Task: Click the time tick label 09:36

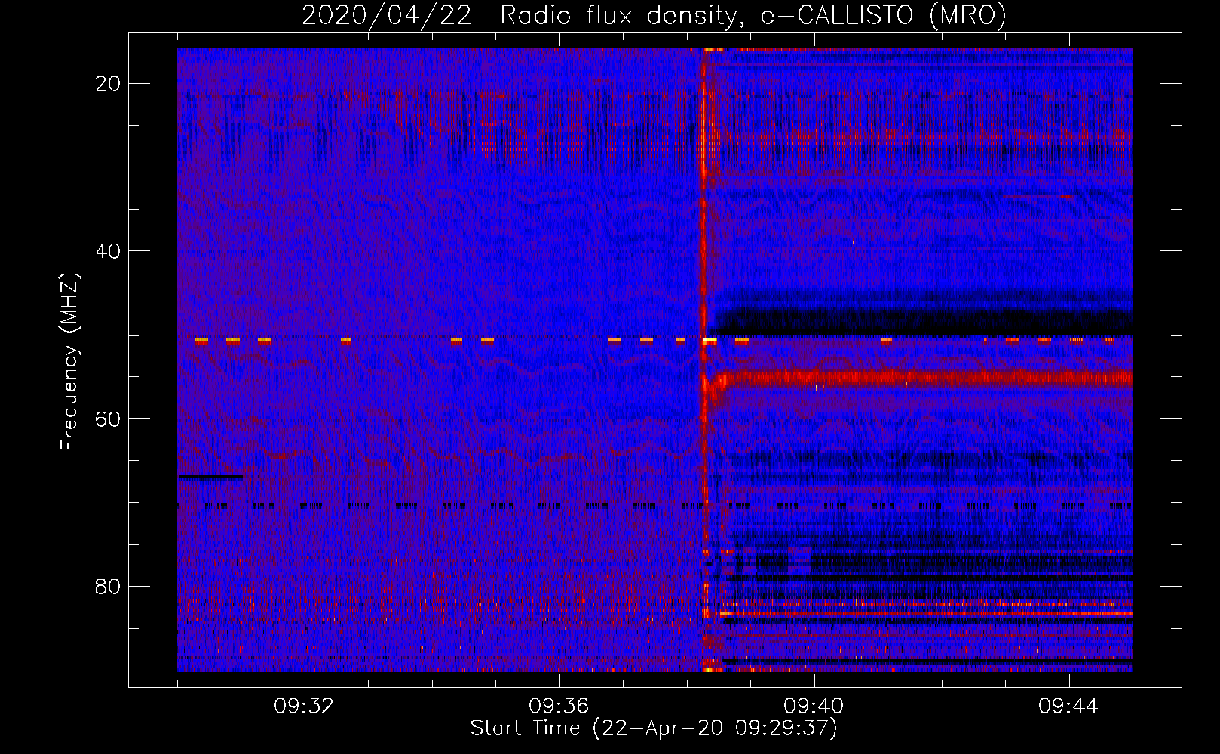Action: pos(559,706)
